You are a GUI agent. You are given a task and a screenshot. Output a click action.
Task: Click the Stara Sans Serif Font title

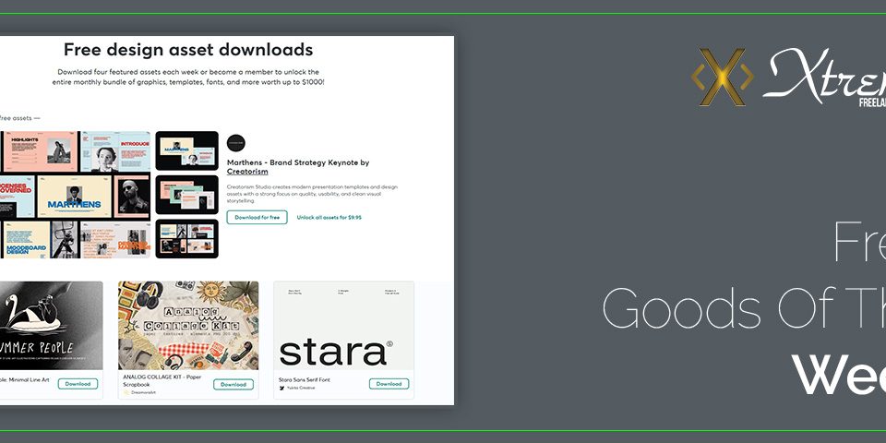(x=304, y=379)
